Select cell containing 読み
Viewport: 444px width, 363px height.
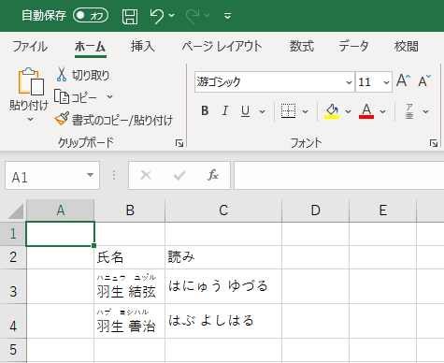point(223,257)
